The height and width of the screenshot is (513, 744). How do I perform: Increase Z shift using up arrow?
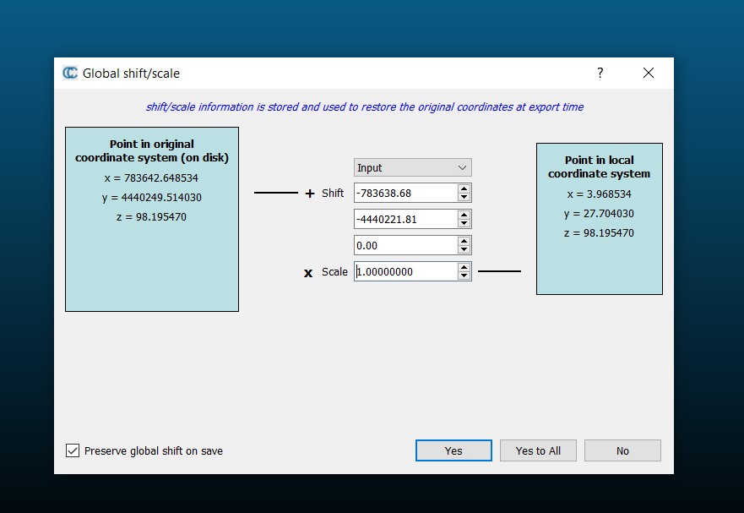pos(464,241)
